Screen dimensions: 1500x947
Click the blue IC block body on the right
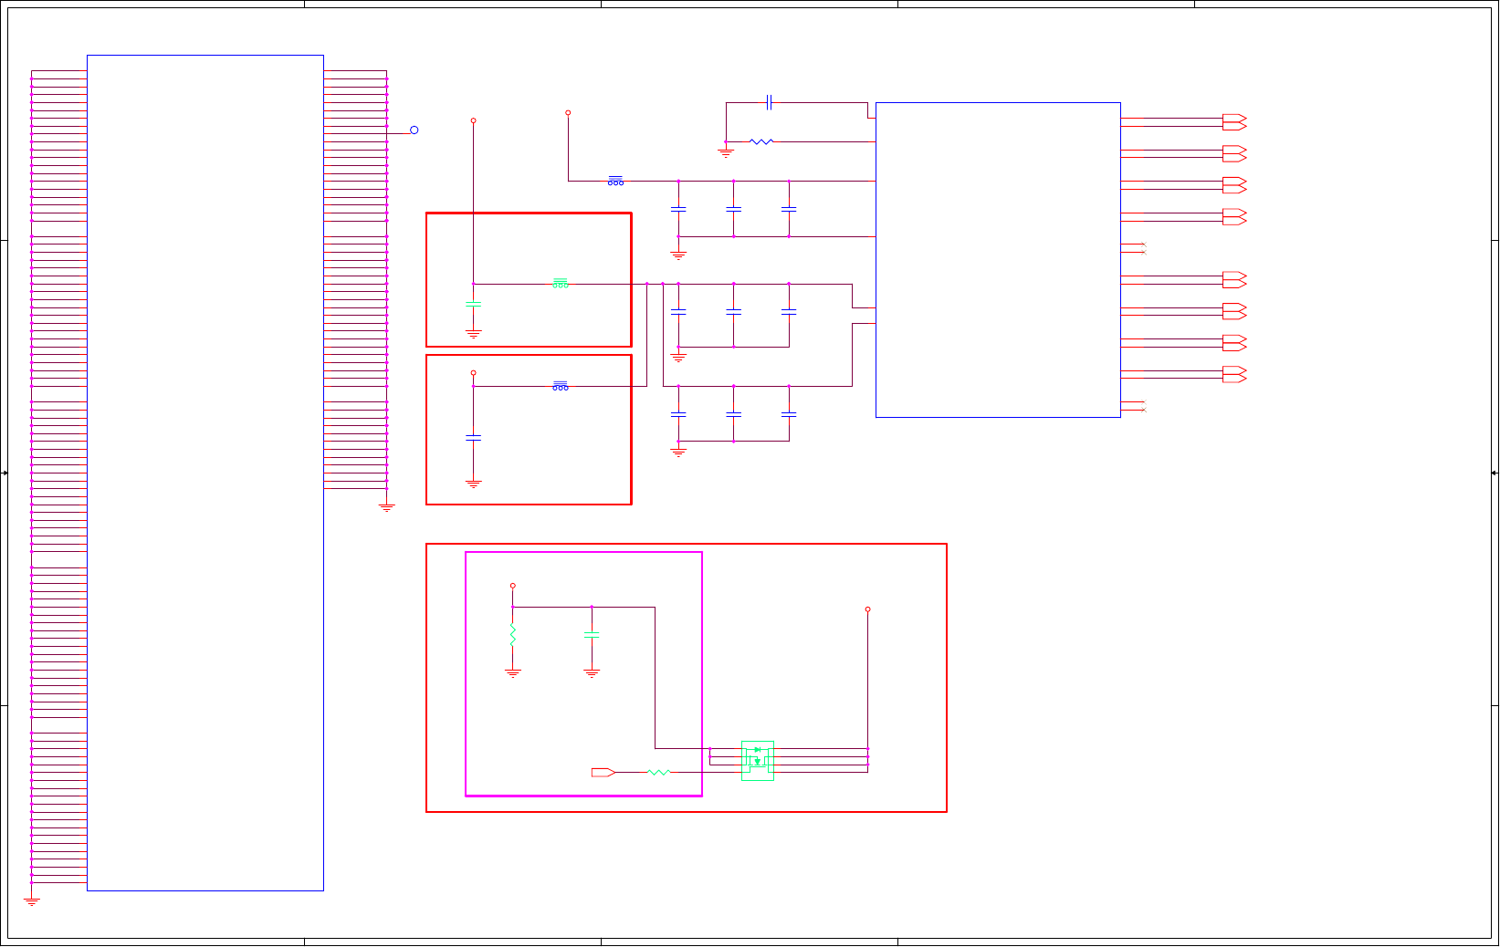(998, 260)
